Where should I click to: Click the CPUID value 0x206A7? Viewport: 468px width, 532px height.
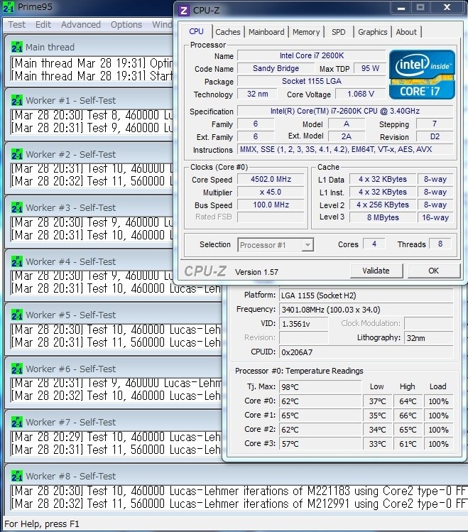[366, 352]
